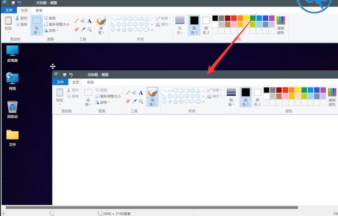Click 裁剪 crop in main ribbon
Screen dimensions: 338x216
coord(50,18)
